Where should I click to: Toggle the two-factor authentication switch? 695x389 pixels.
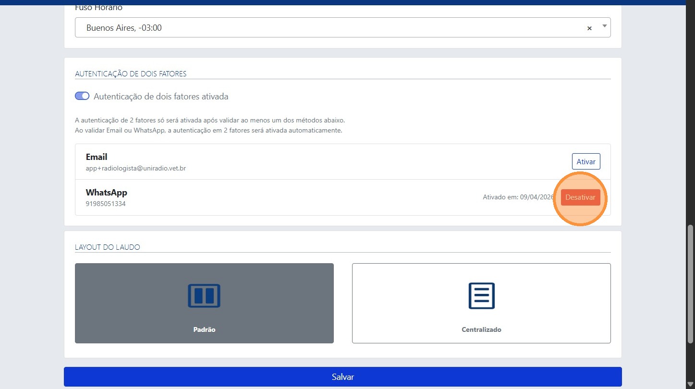tap(82, 96)
